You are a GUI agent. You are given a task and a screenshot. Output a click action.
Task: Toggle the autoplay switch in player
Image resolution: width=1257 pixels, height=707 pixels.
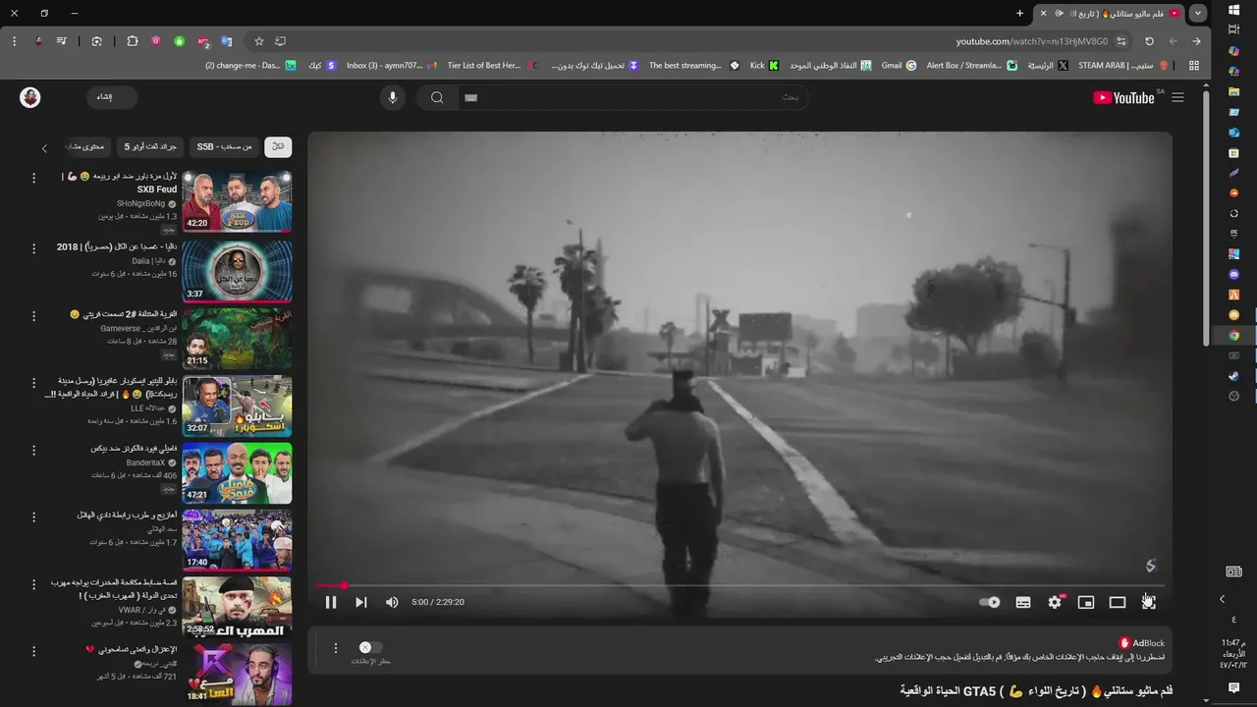(x=990, y=602)
